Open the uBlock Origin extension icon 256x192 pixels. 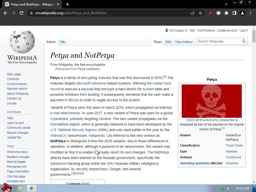click(210, 13)
